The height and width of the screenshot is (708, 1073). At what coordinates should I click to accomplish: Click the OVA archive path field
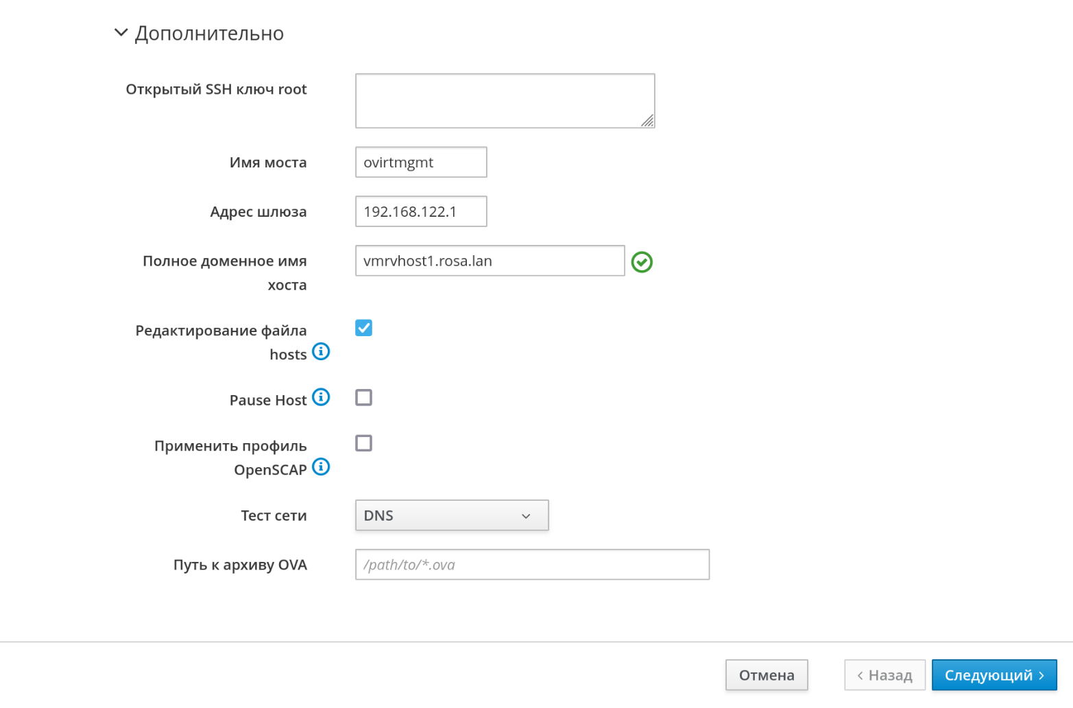tap(532, 565)
